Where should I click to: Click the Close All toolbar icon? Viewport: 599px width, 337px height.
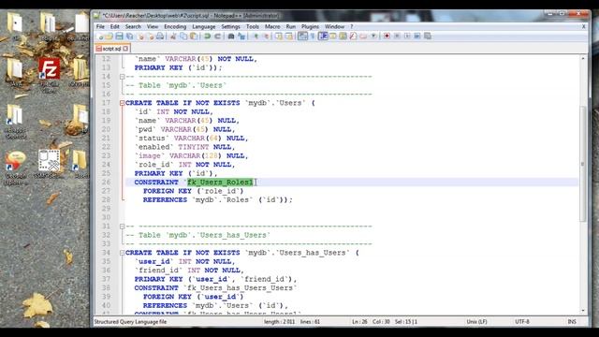(x=151, y=36)
